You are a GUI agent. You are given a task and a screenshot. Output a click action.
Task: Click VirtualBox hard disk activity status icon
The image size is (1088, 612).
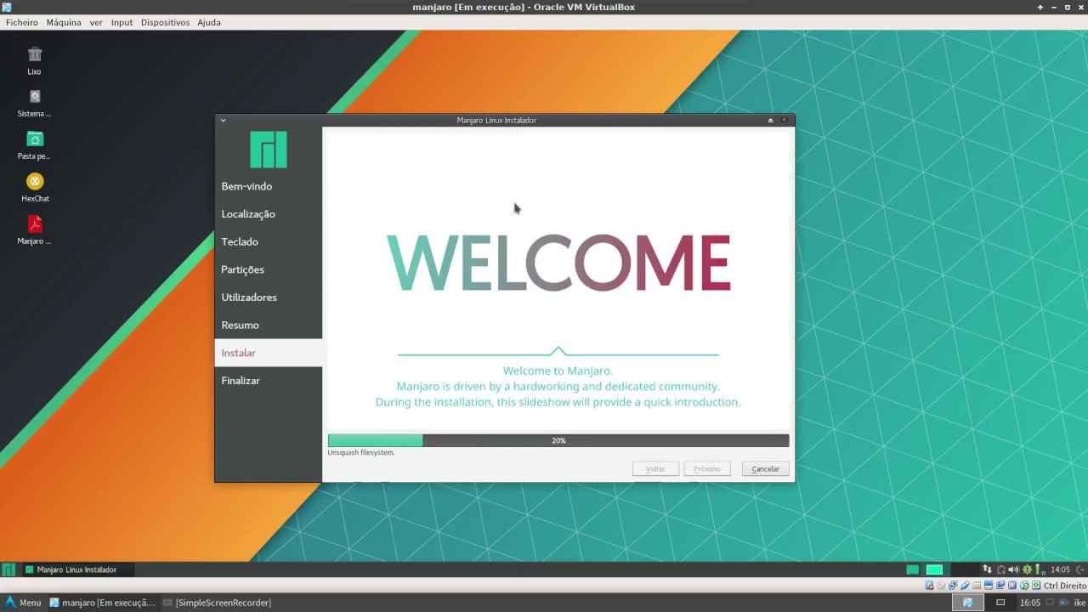(929, 586)
